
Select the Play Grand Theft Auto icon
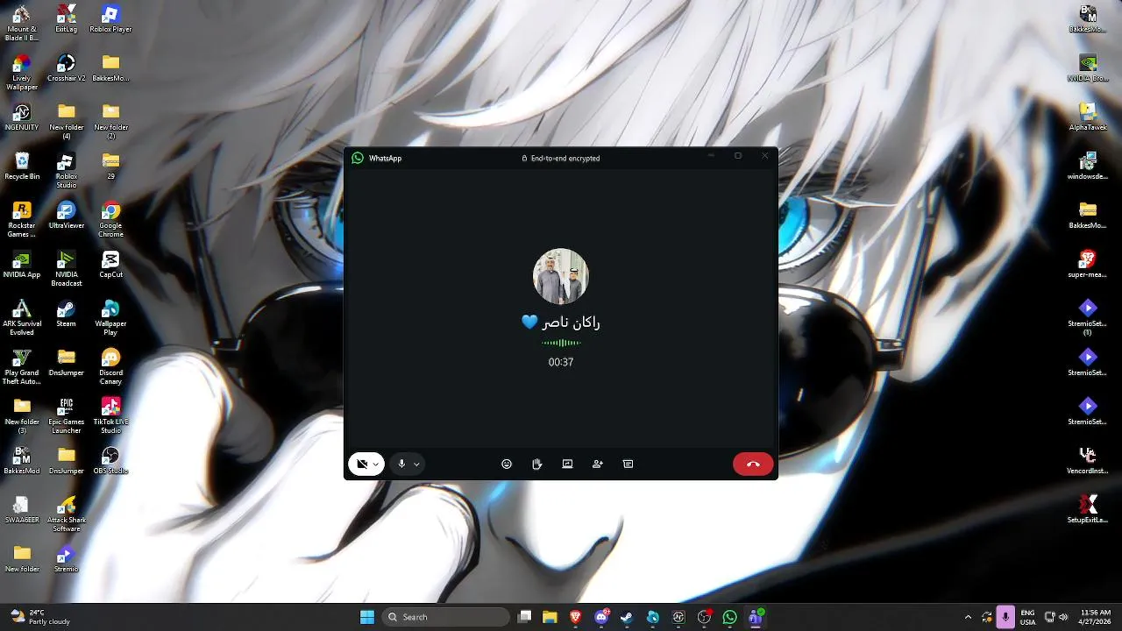[x=21, y=366]
